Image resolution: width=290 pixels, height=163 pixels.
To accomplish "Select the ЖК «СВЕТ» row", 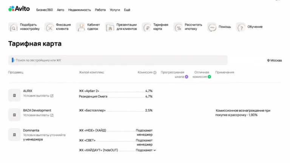I will tap(116, 142).
